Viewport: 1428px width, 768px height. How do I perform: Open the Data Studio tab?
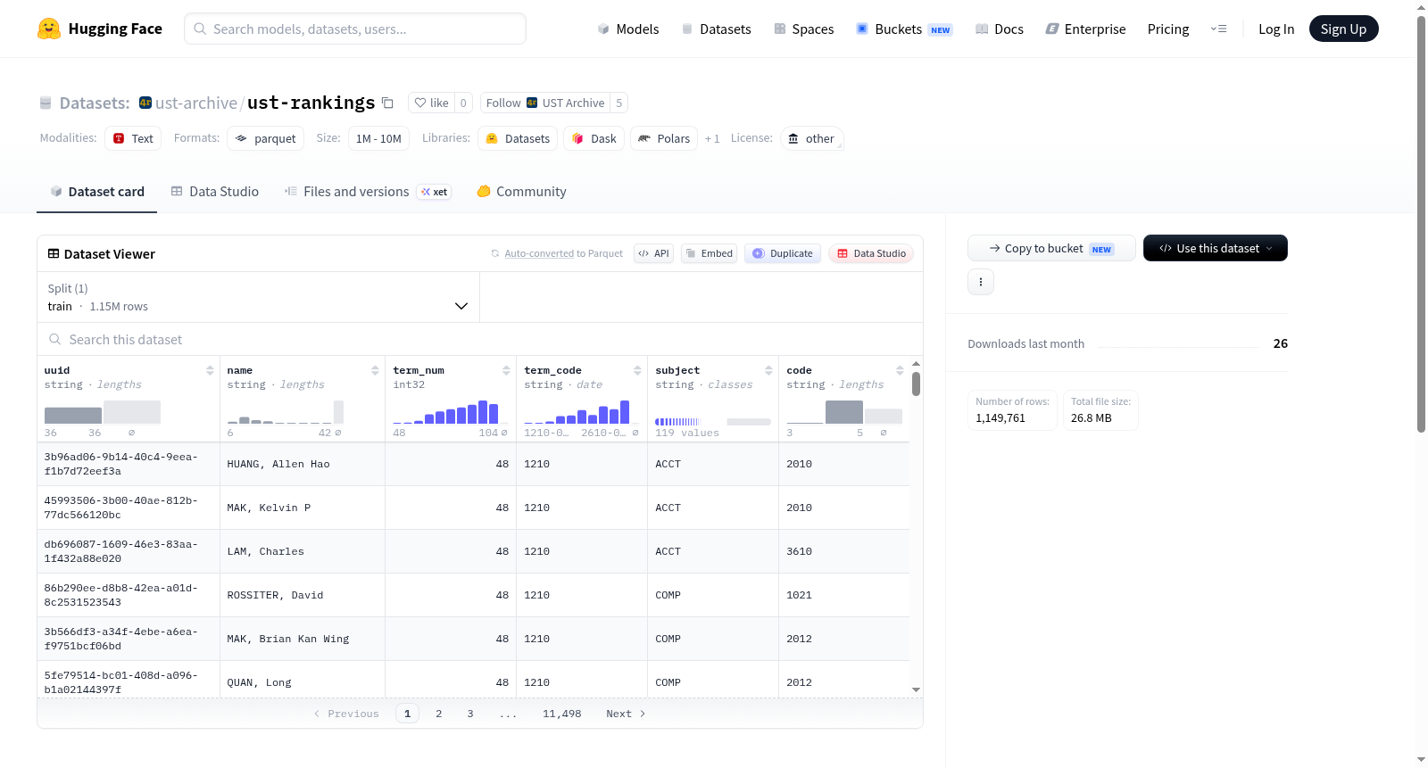(x=215, y=191)
